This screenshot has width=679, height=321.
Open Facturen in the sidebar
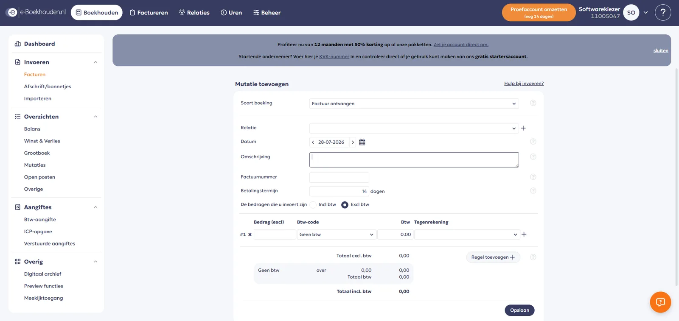(35, 75)
